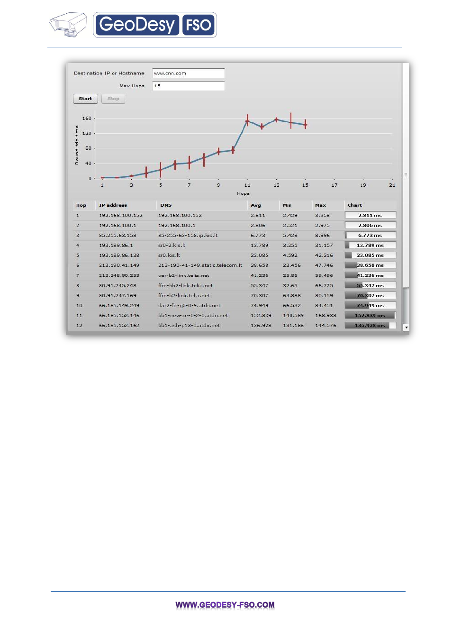Click the scrollbar down arrow

pos(406,328)
